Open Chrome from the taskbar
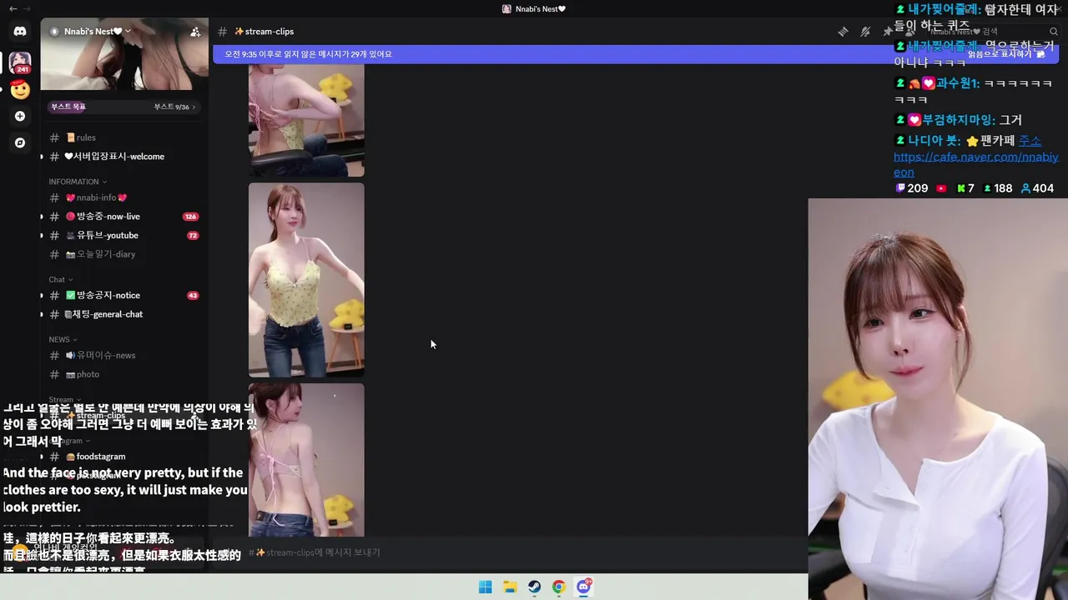1068x600 pixels. [x=559, y=587]
